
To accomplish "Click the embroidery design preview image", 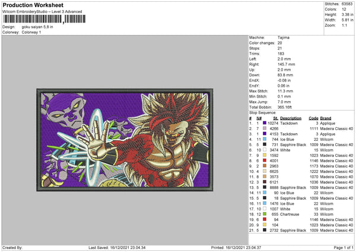I will coord(125,140).
